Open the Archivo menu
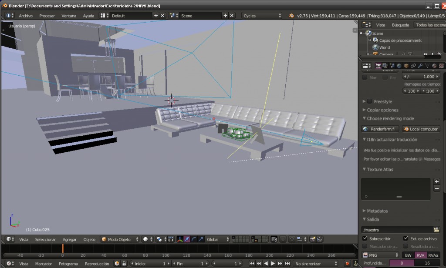Screen dimensions: 446x268 pyautogui.click(x=26, y=16)
